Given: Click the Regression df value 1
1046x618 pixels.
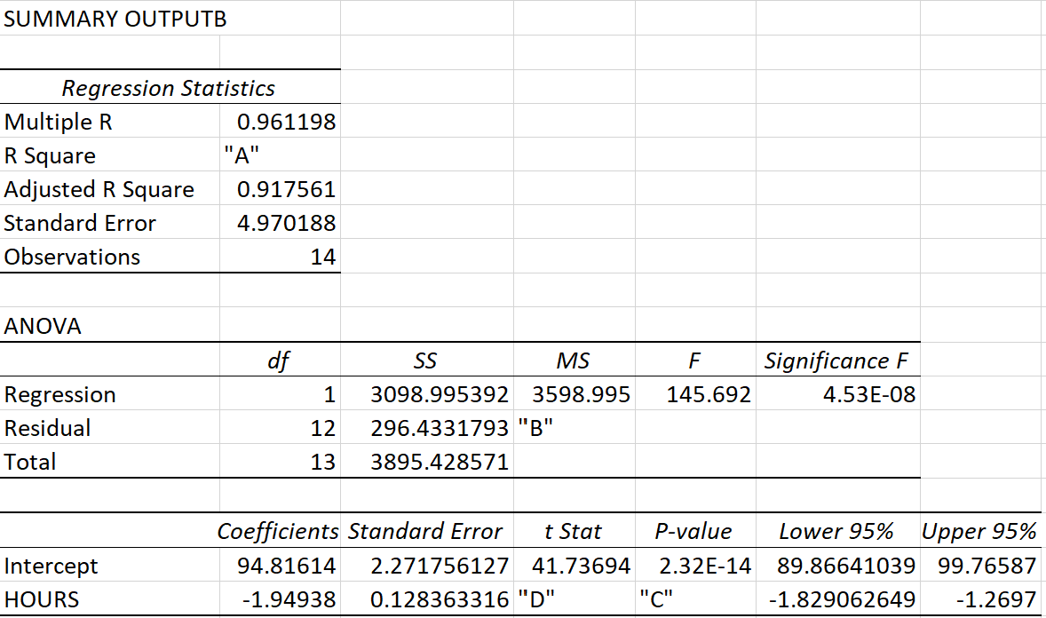Looking at the screenshot, I should 329,395.
